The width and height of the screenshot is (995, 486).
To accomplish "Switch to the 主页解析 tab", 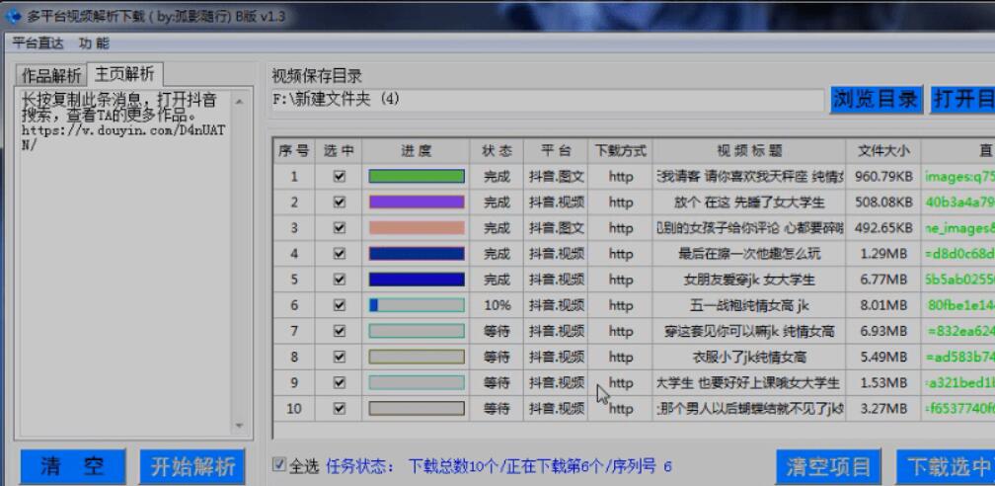I will click(124, 74).
